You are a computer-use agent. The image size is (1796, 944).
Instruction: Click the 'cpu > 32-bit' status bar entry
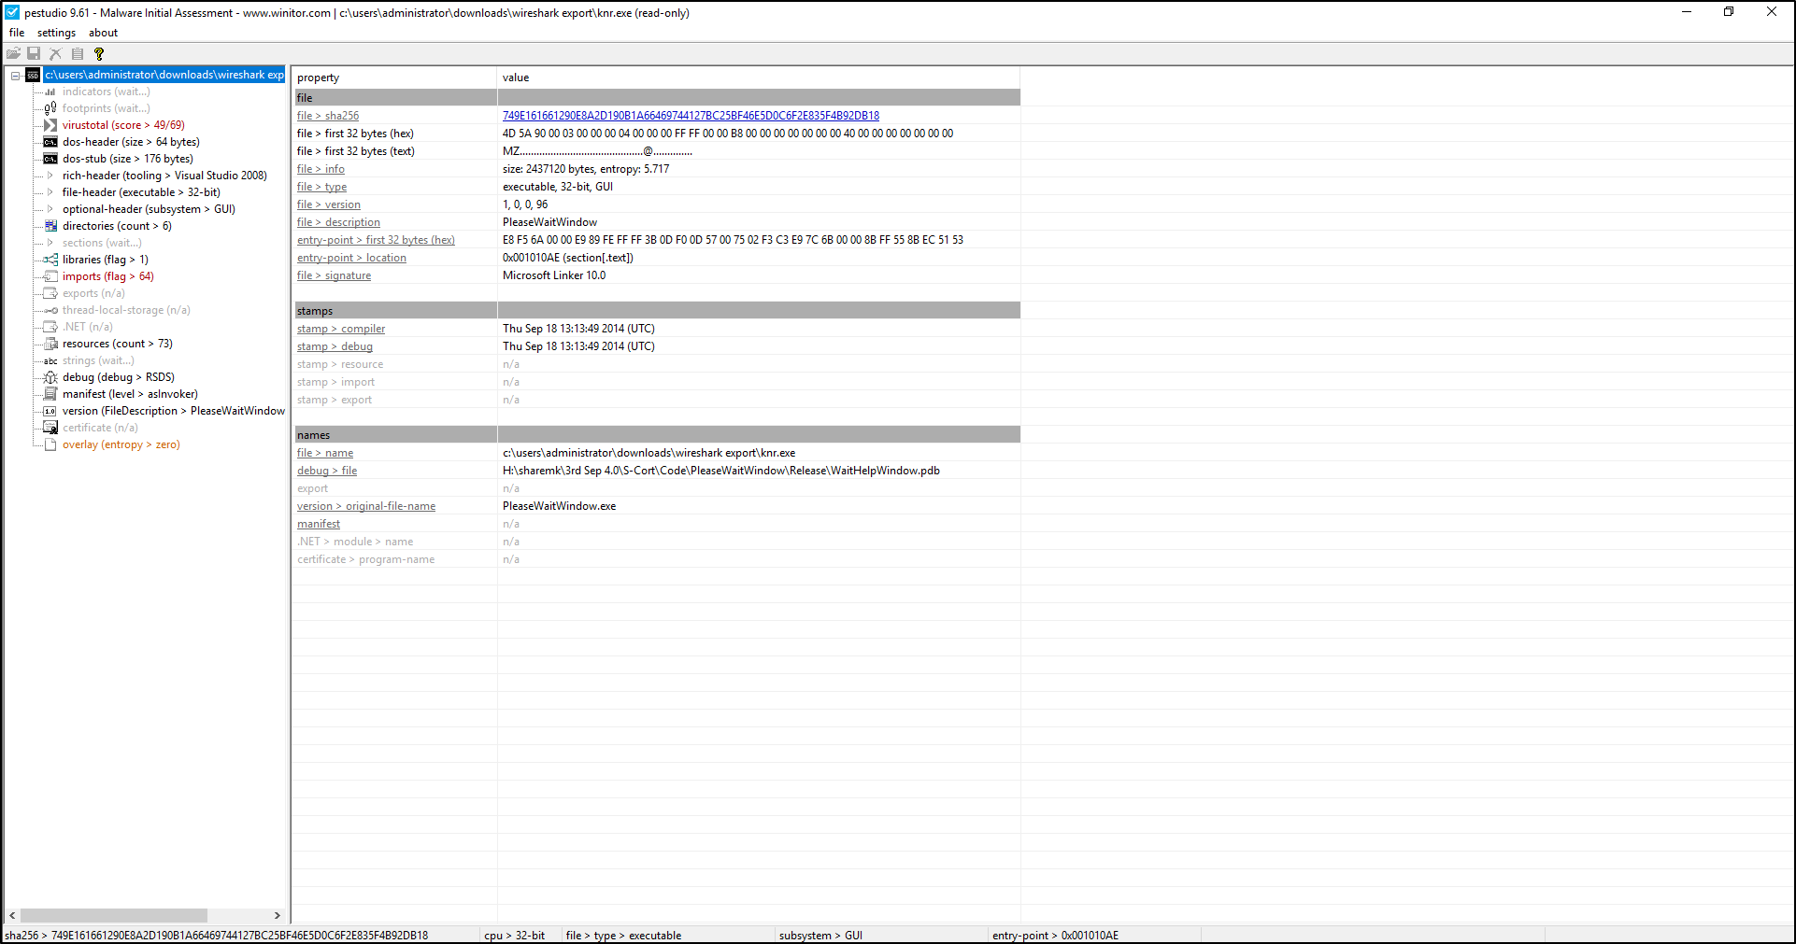point(515,936)
